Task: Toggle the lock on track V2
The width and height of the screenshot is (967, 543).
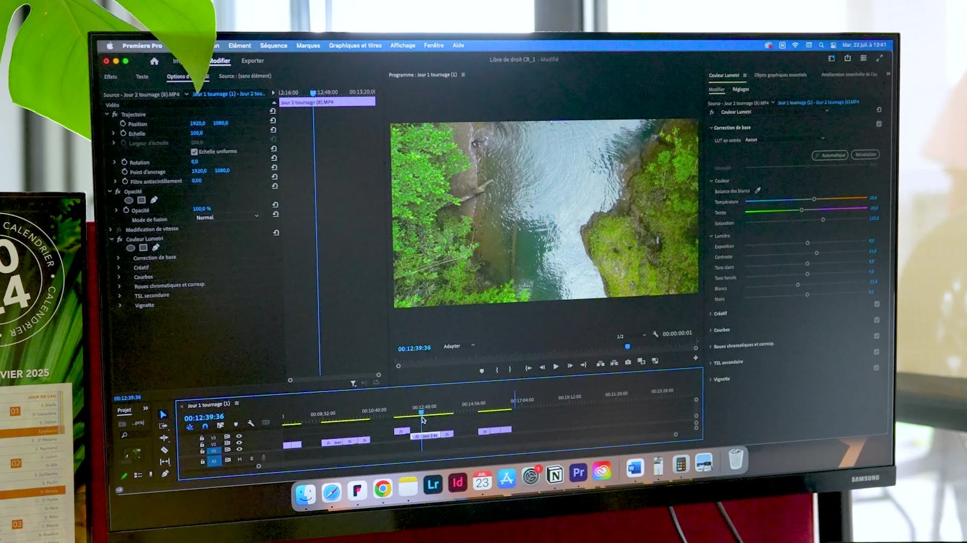Action: pyautogui.click(x=202, y=445)
